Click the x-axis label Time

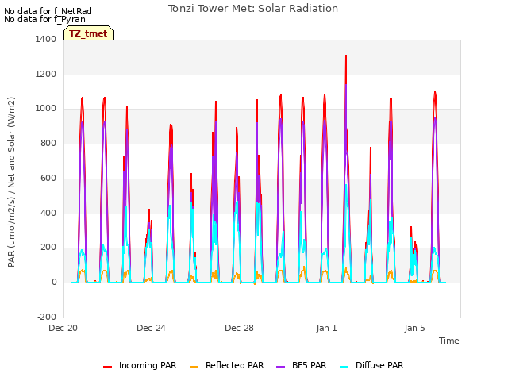[x=449, y=341]
